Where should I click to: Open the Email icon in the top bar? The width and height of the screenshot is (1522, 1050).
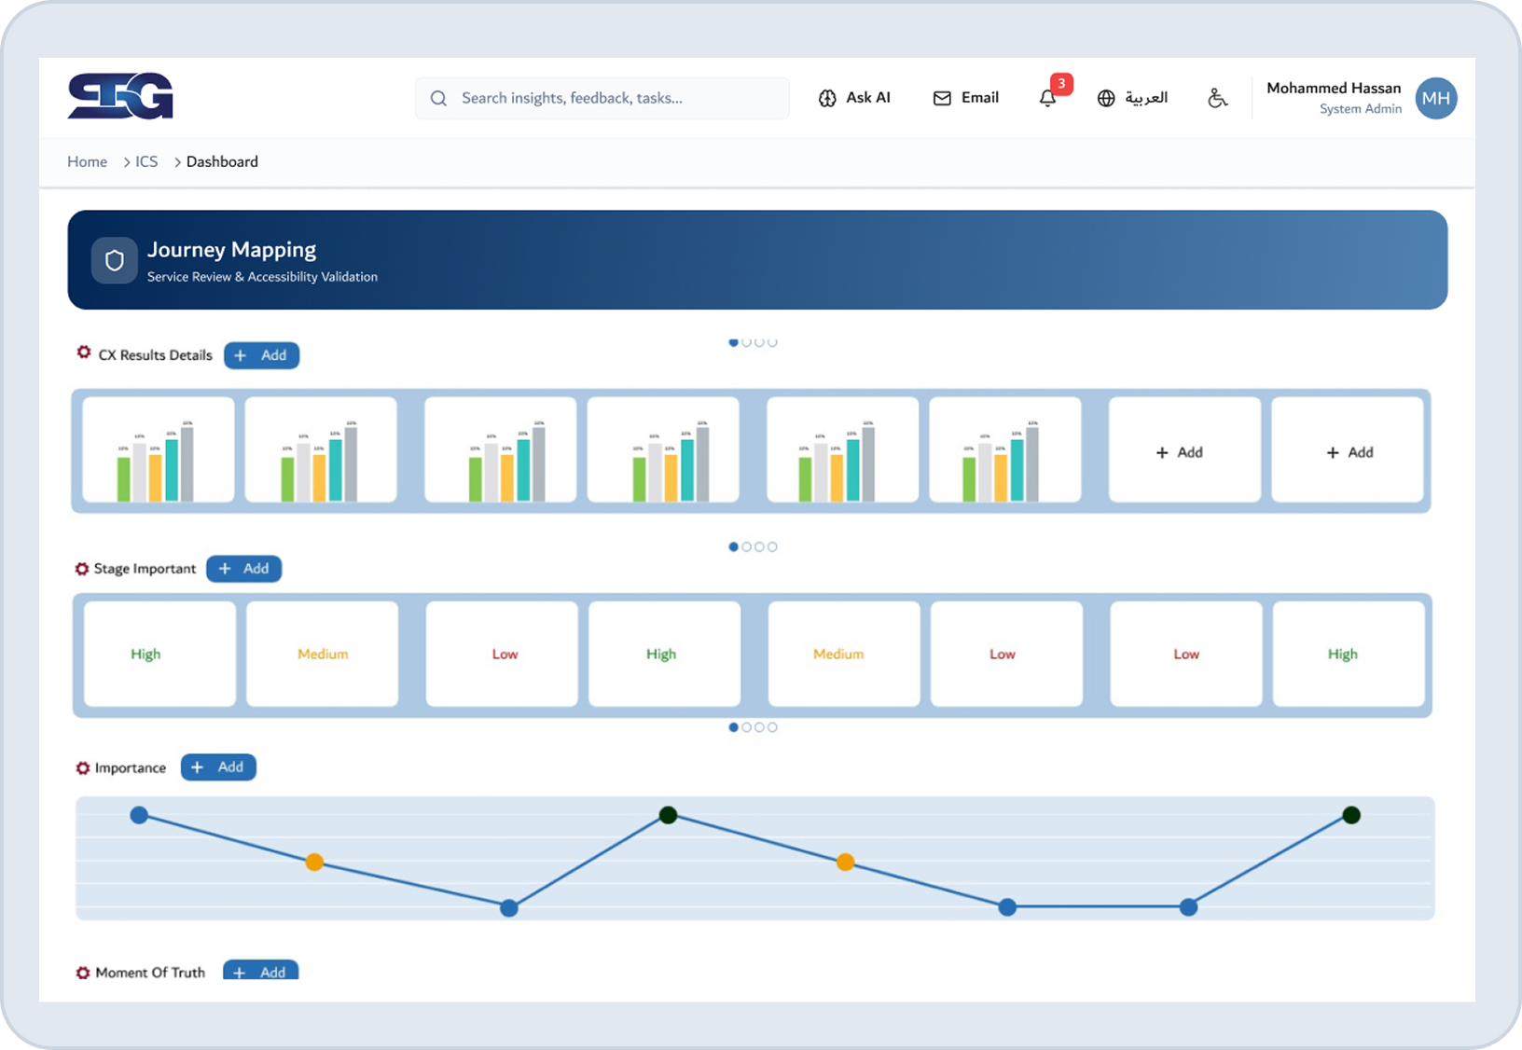tap(965, 98)
